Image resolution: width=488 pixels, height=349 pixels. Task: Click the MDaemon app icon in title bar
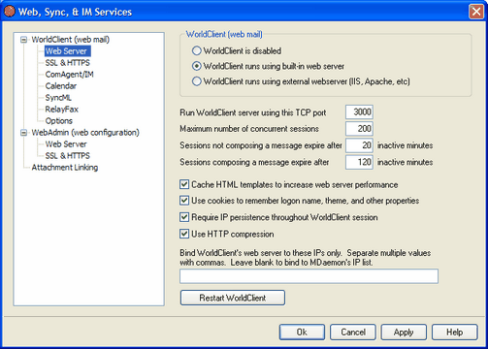click(x=10, y=12)
